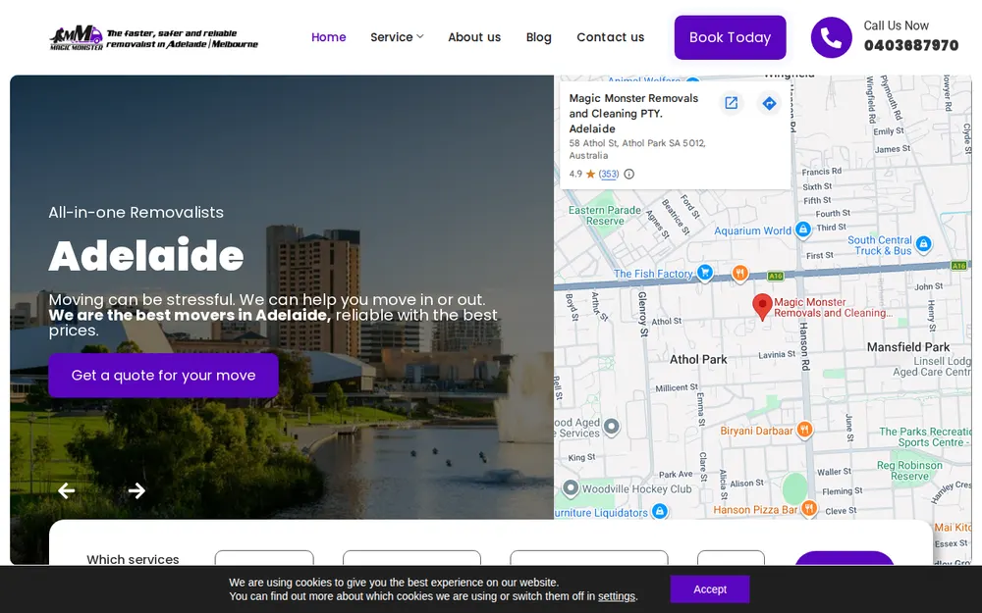Click the map directions icon
The image size is (982, 613).
(769, 103)
